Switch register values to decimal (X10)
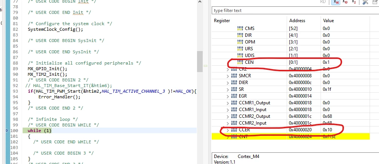 point(345,2)
